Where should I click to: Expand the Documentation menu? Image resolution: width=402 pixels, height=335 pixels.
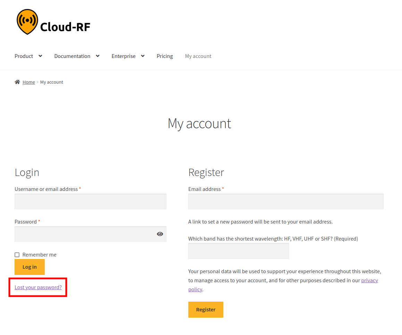point(97,56)
